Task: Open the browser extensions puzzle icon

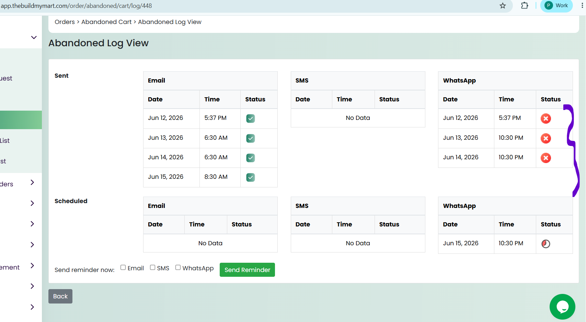Action: 525,5
